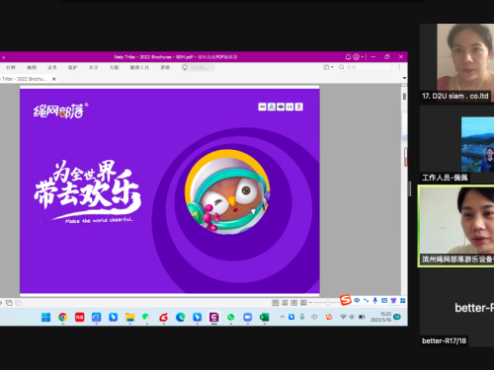Viewport: 494px width, 370px height.
Task: Toggle the IME toolbar microphone input
Action: coord(375,300)
